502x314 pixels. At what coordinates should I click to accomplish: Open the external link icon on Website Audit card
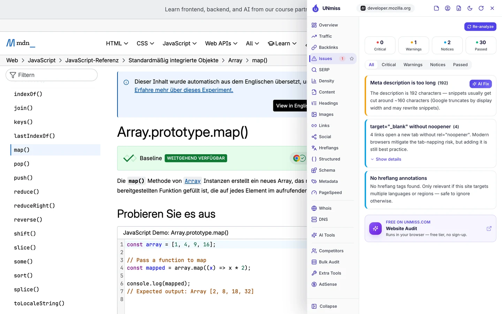coord(489,229)
